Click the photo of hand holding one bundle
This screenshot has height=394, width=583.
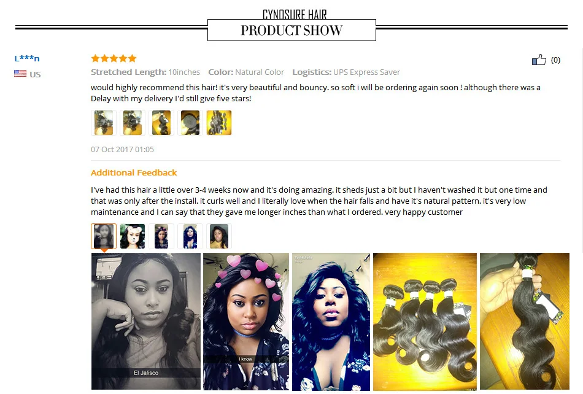pyautogui.click(x=525, y=322)
